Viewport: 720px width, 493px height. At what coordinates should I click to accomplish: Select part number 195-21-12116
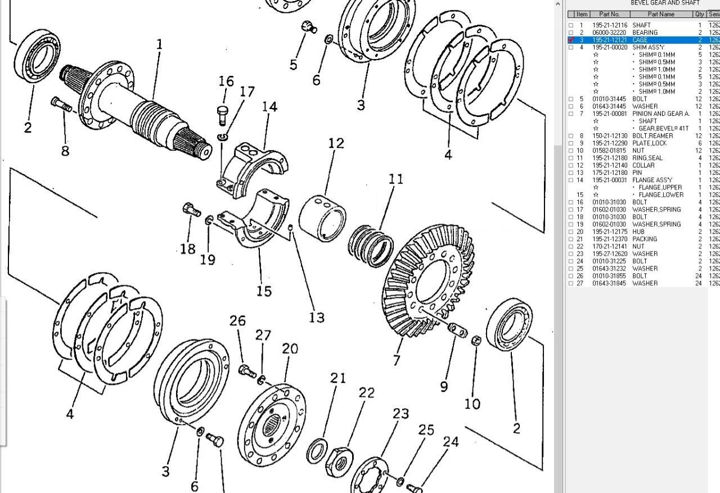click(x=609, y=25)
